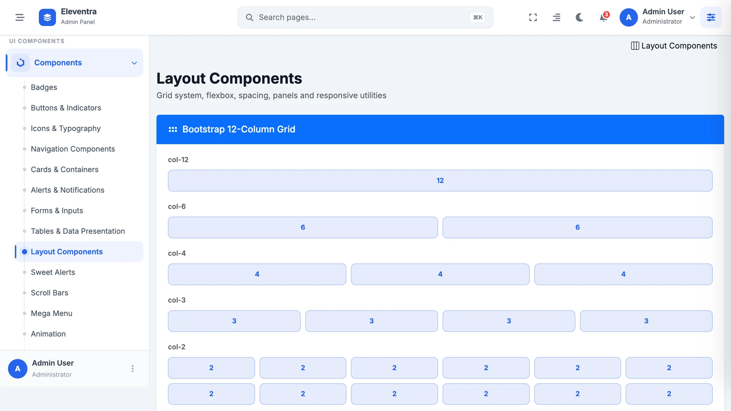
Task: Click the red notification count badge
Action: 607,14
